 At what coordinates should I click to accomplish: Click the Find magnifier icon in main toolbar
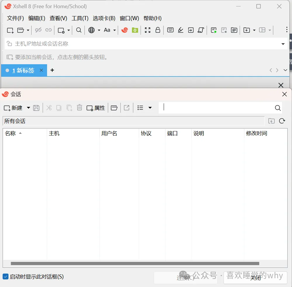[x=79, y=30]
